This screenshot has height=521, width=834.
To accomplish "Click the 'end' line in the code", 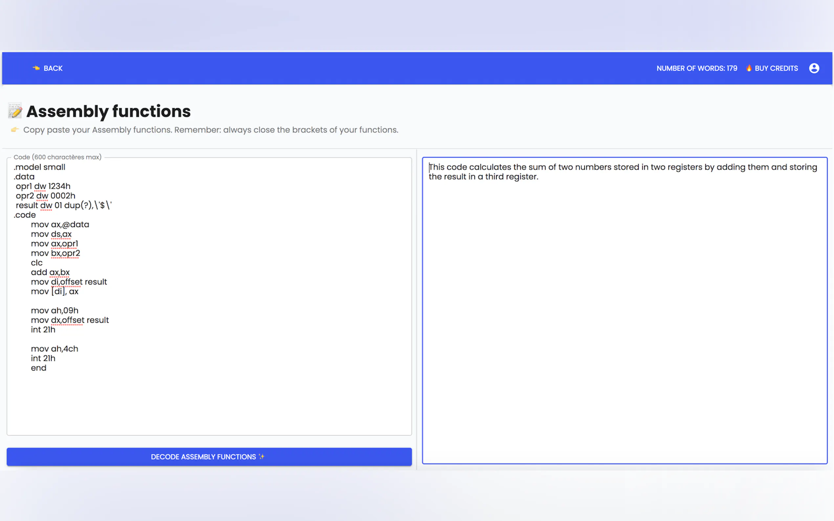I will [39, 368].
